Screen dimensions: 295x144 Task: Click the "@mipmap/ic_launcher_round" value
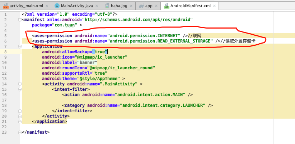pos(121,68)
